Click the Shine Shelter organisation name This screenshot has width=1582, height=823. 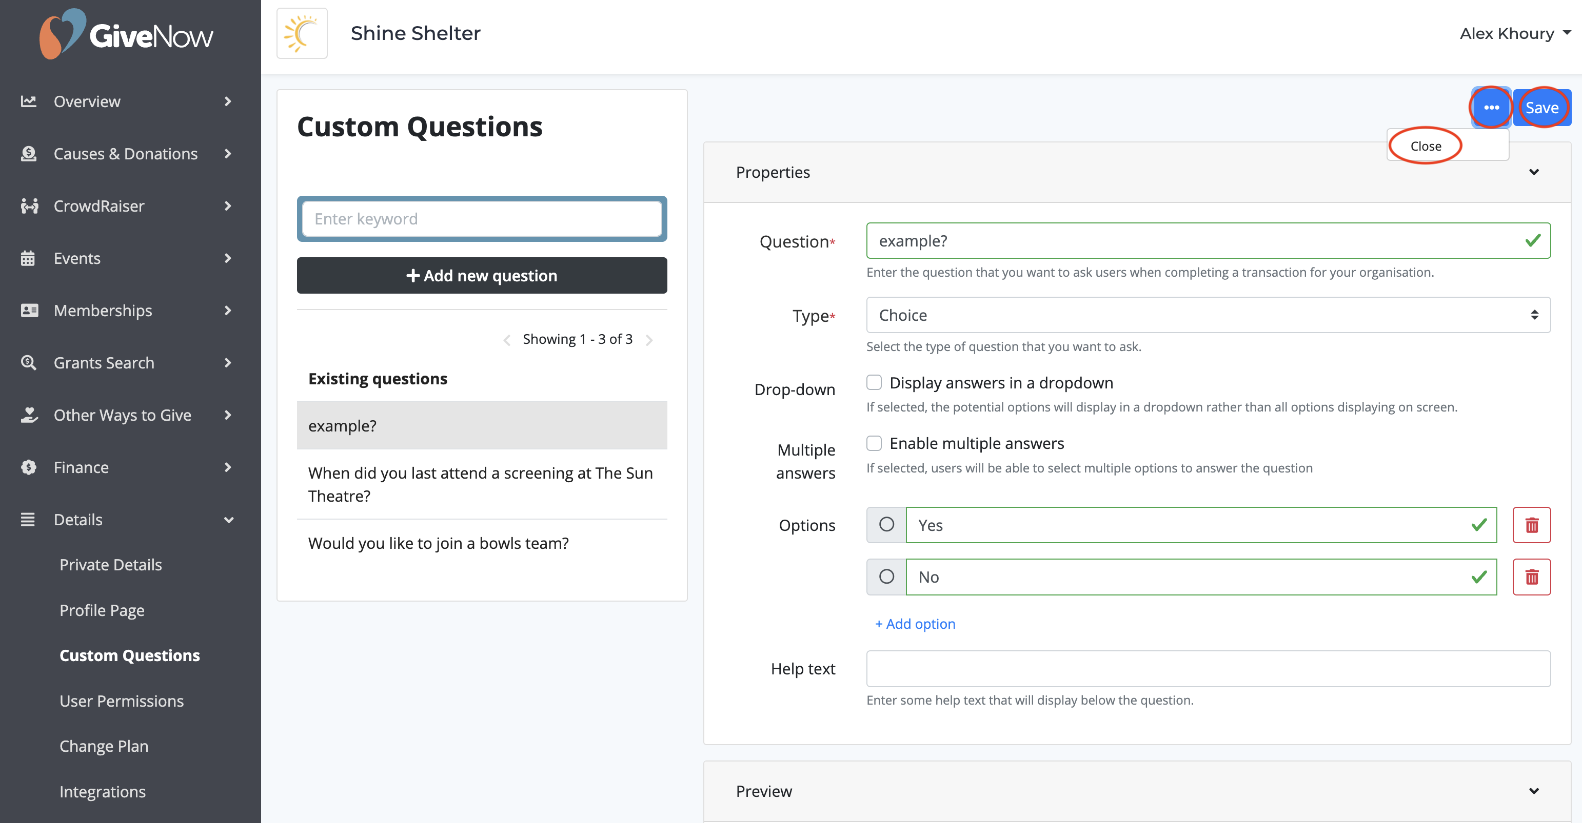pos(415,33)
